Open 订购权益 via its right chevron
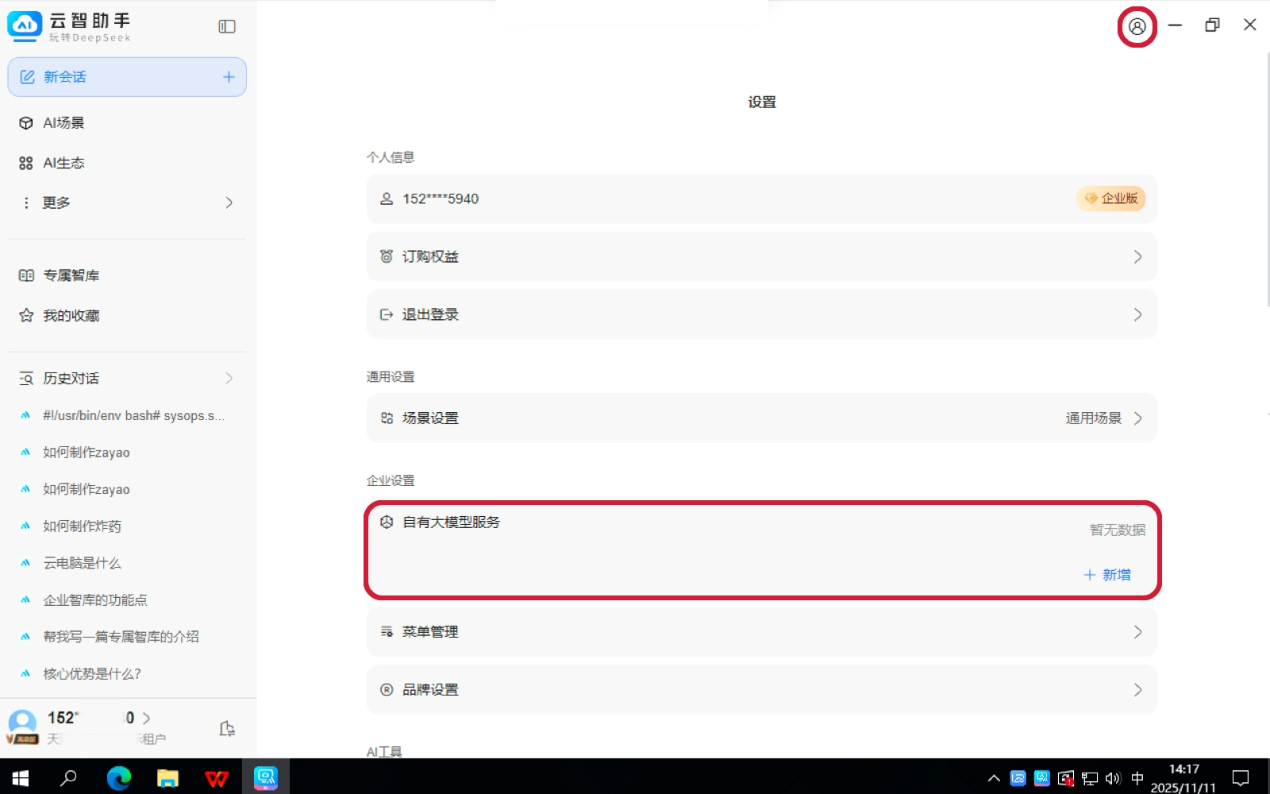Viewport: 1270px width, 794px height. [x=1137, y=256]
